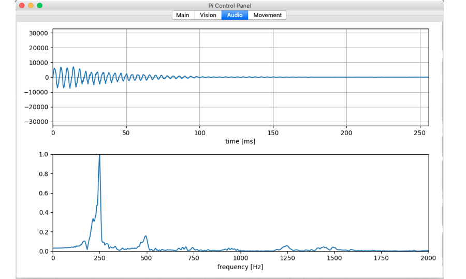Click the -30000 tick on waveform y-axis
The width and height of the screenshot is (466, 279).
38,122
